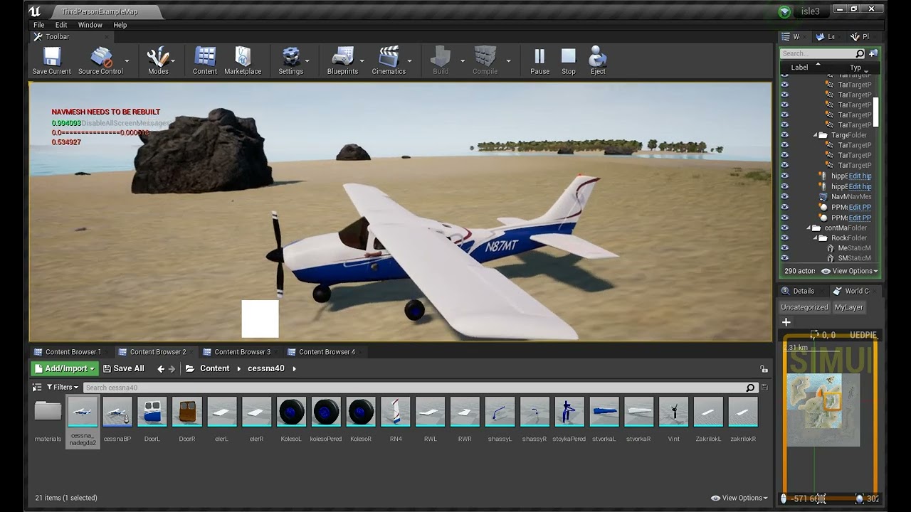The image size is (911, 512).
Task: Toggle visibility eye for the contMa folder row
Action: tap(784, 228)
